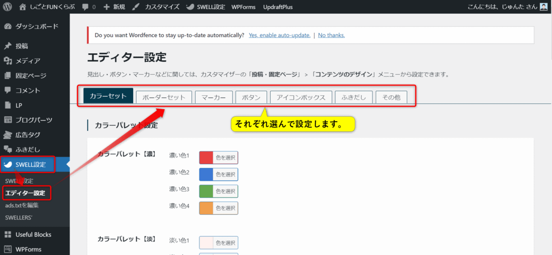Click the blocks icon next to Useful Blocks
This screenshot has width=552, height=255.
8,235
